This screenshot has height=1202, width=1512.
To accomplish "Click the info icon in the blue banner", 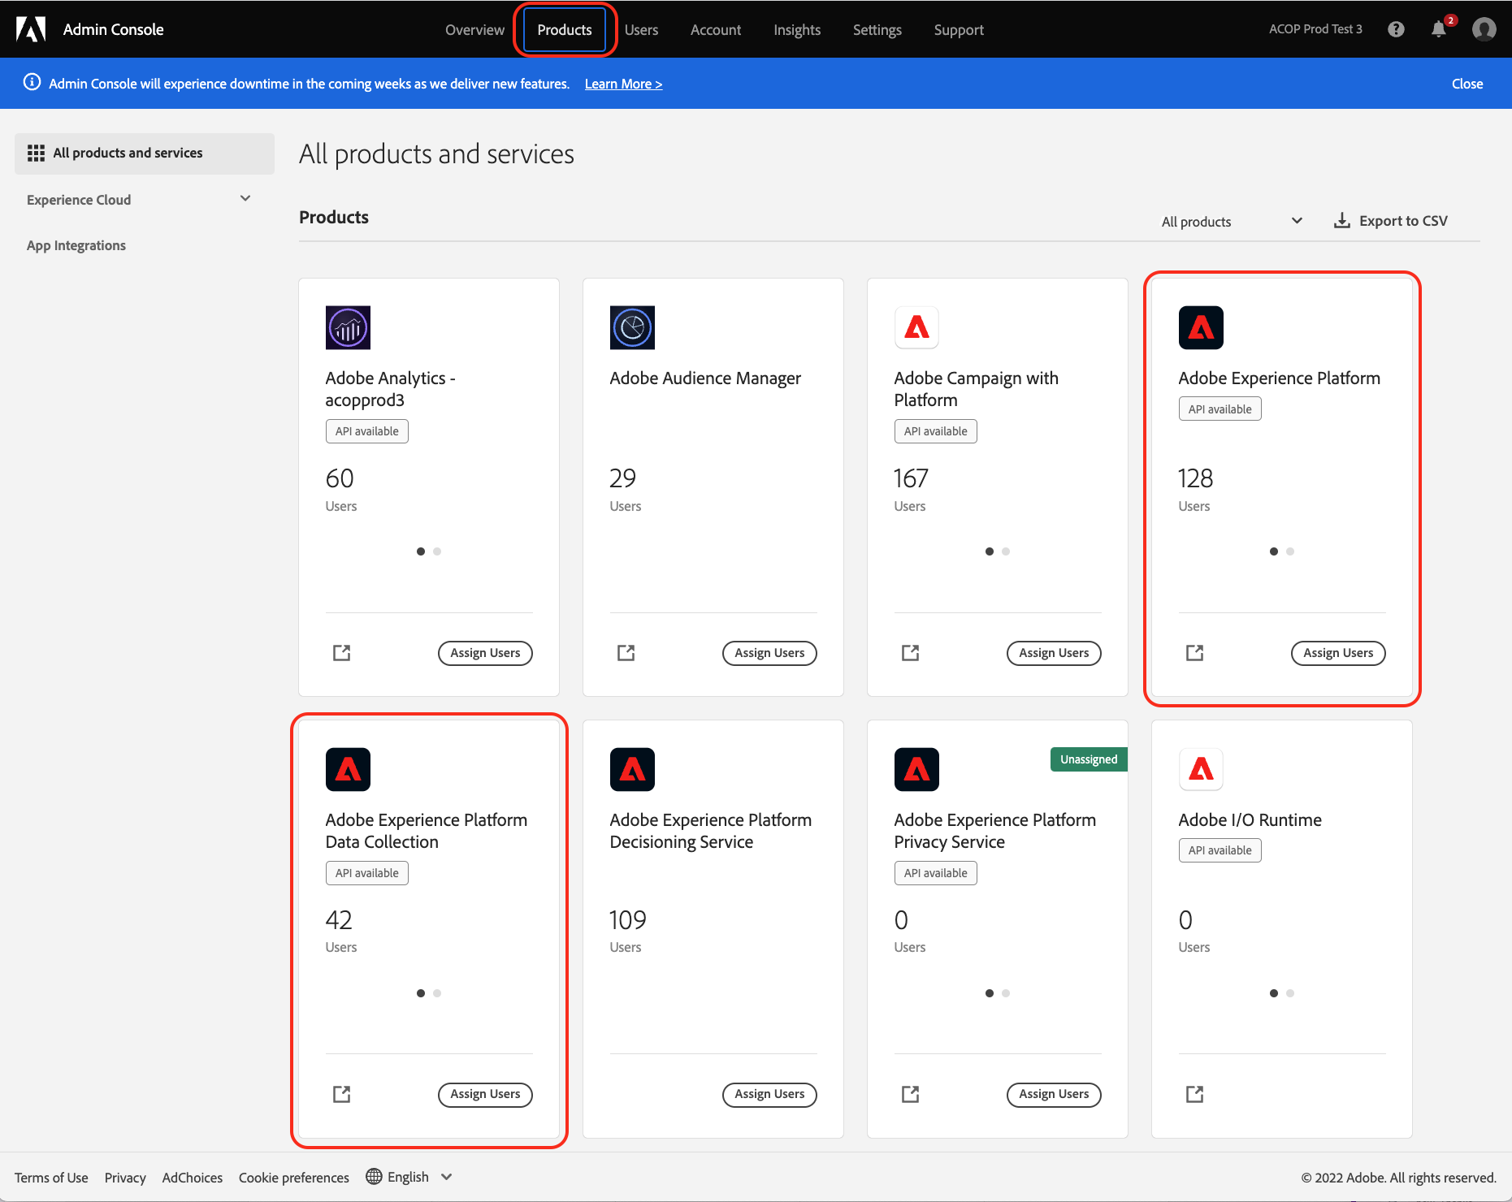I will [x=32, y=83].
